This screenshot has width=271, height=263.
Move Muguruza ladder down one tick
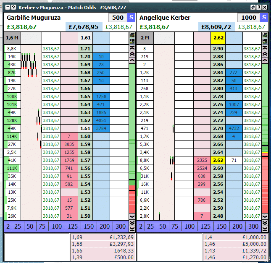coord(132,216)
